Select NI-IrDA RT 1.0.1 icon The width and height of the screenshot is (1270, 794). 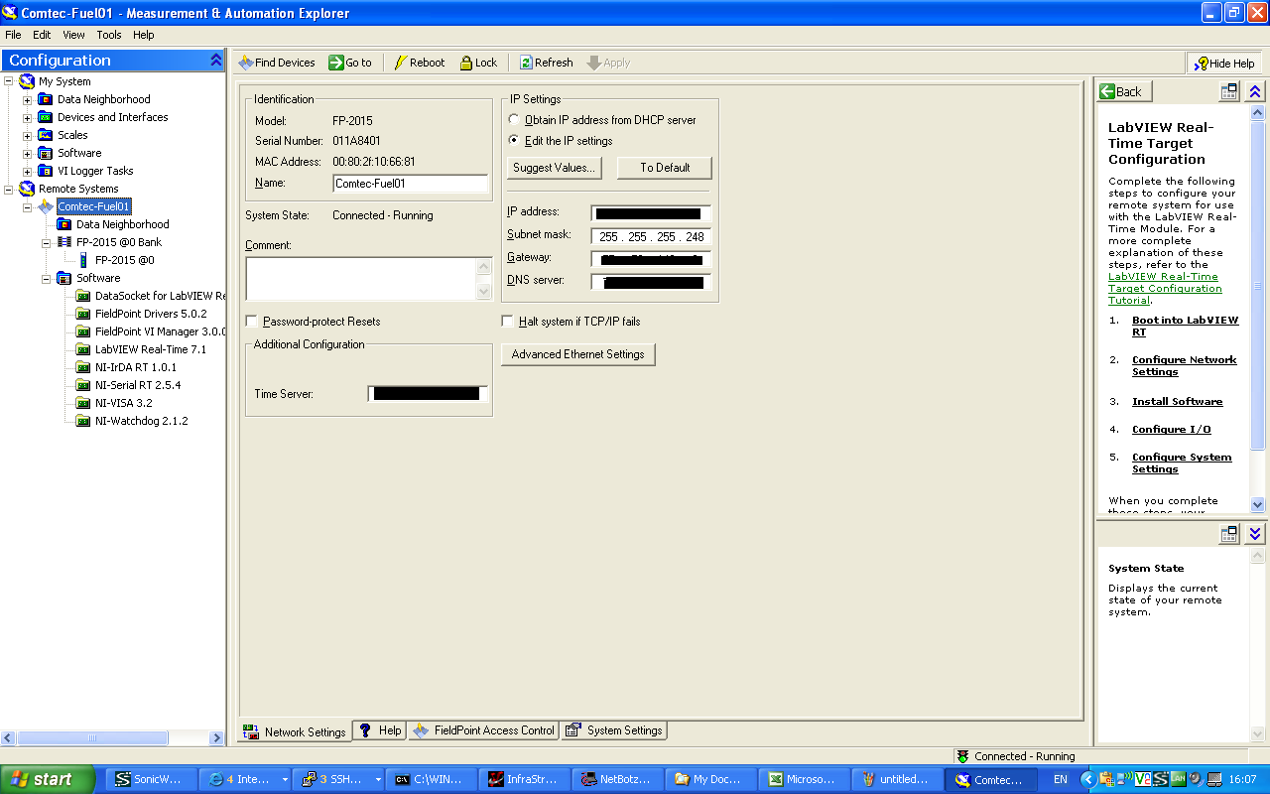(83, 367)
